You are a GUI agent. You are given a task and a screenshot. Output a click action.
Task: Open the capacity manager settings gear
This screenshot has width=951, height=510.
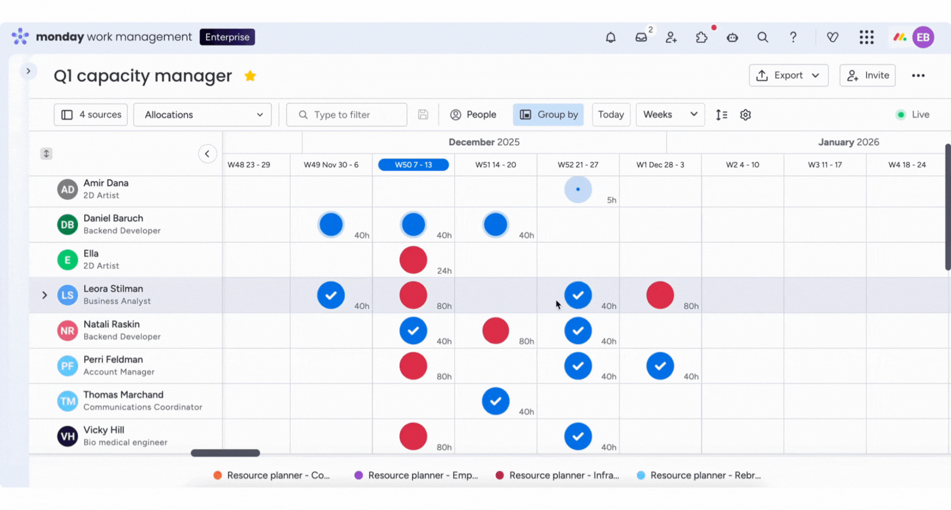(x=745, y=115)
